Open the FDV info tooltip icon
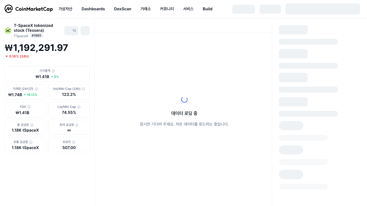The width and height of the screenshot is (367, 206). (x=29, y=107)
